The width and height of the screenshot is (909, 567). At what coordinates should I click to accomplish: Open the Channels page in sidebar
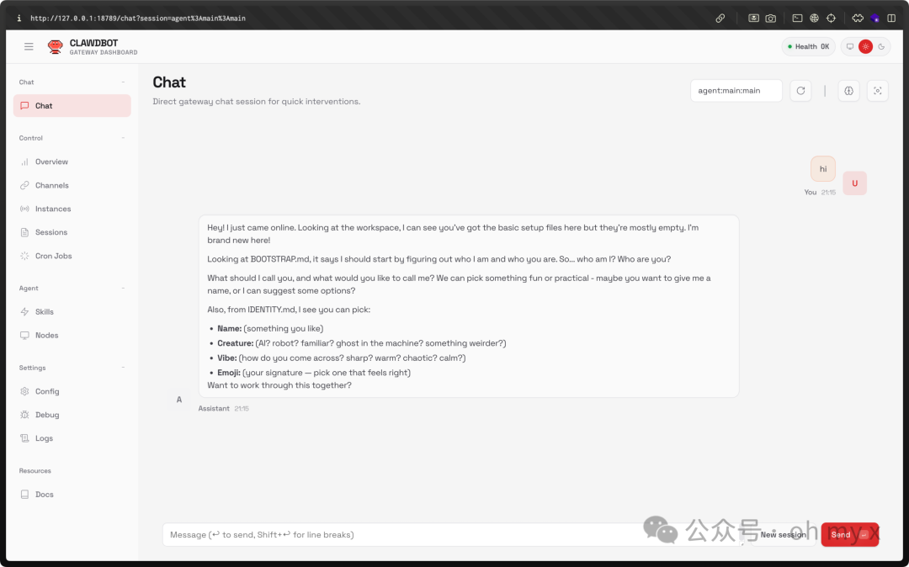click(51, 185)
